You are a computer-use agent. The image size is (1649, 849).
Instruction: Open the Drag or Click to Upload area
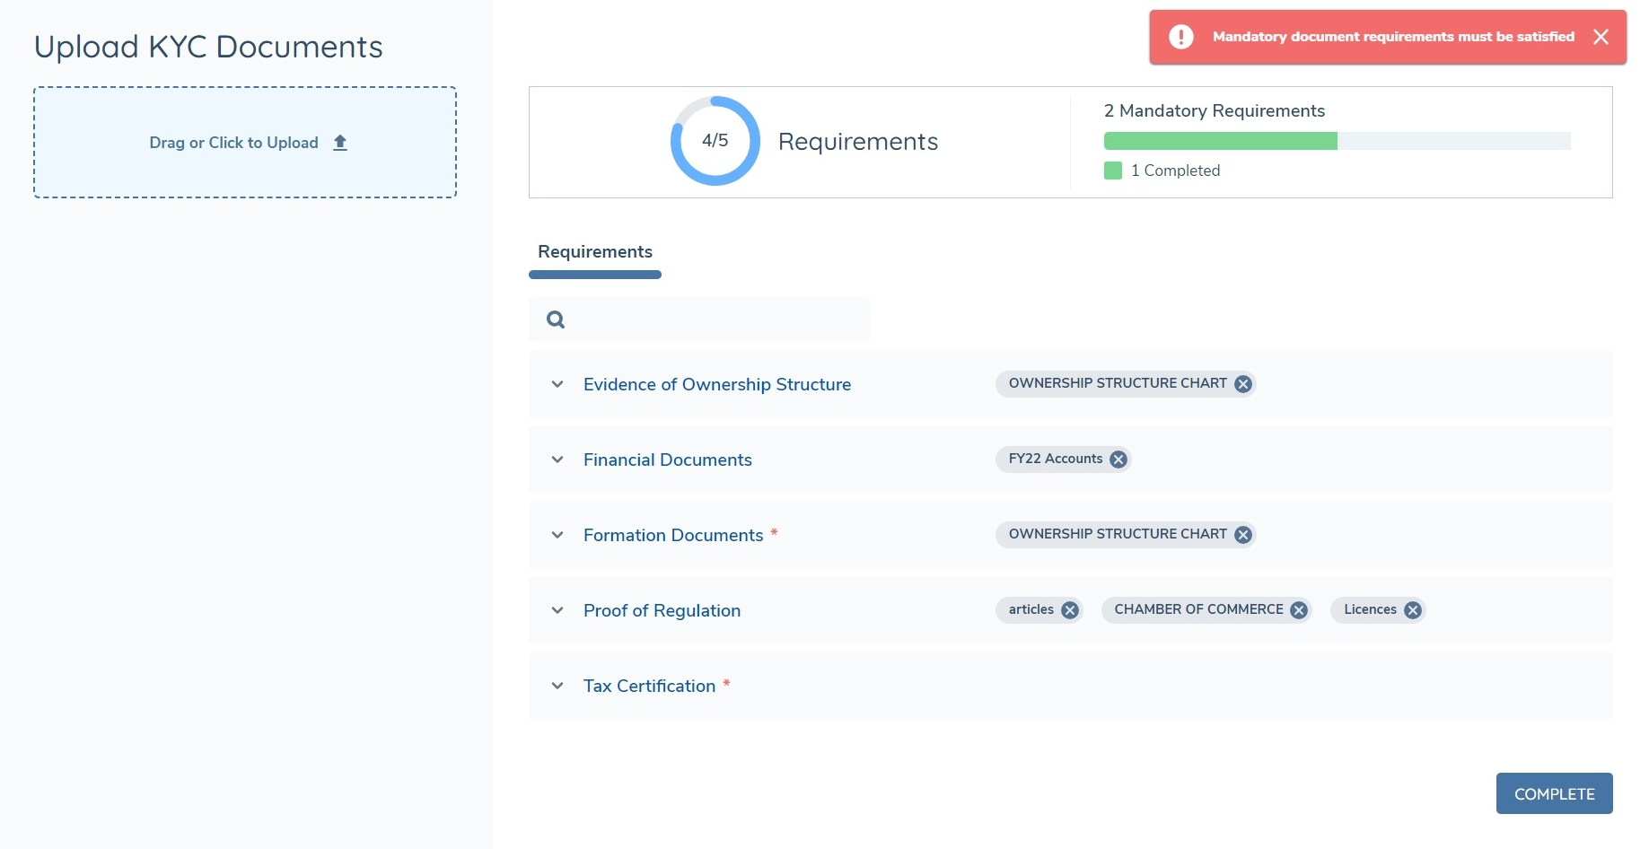pyautogui.click(x=244, y=143)
